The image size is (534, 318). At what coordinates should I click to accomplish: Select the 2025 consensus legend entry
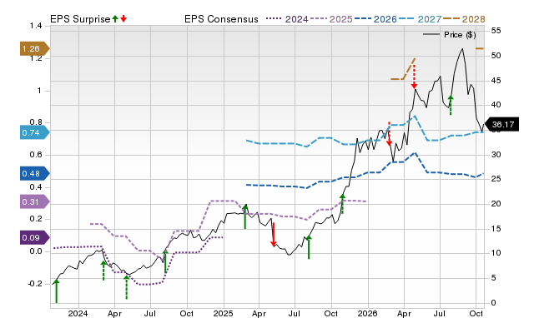331,19
